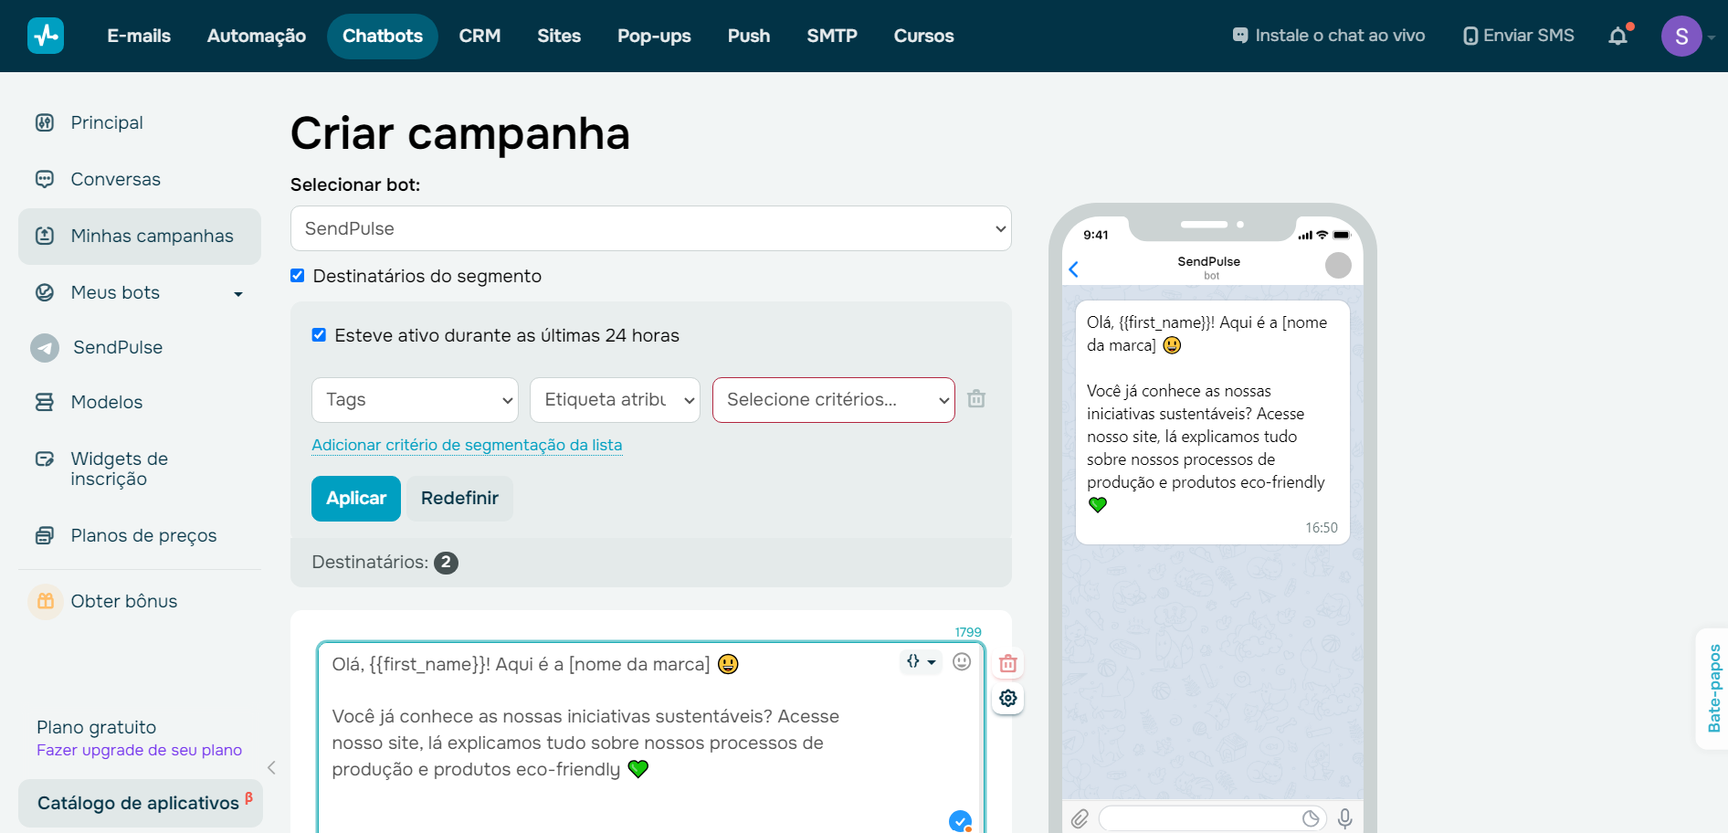Uncheck Destinatários do segmento checkbox
Viewport: 1728px width, 833px height.
pyautogui.click(x=298, y=276)
